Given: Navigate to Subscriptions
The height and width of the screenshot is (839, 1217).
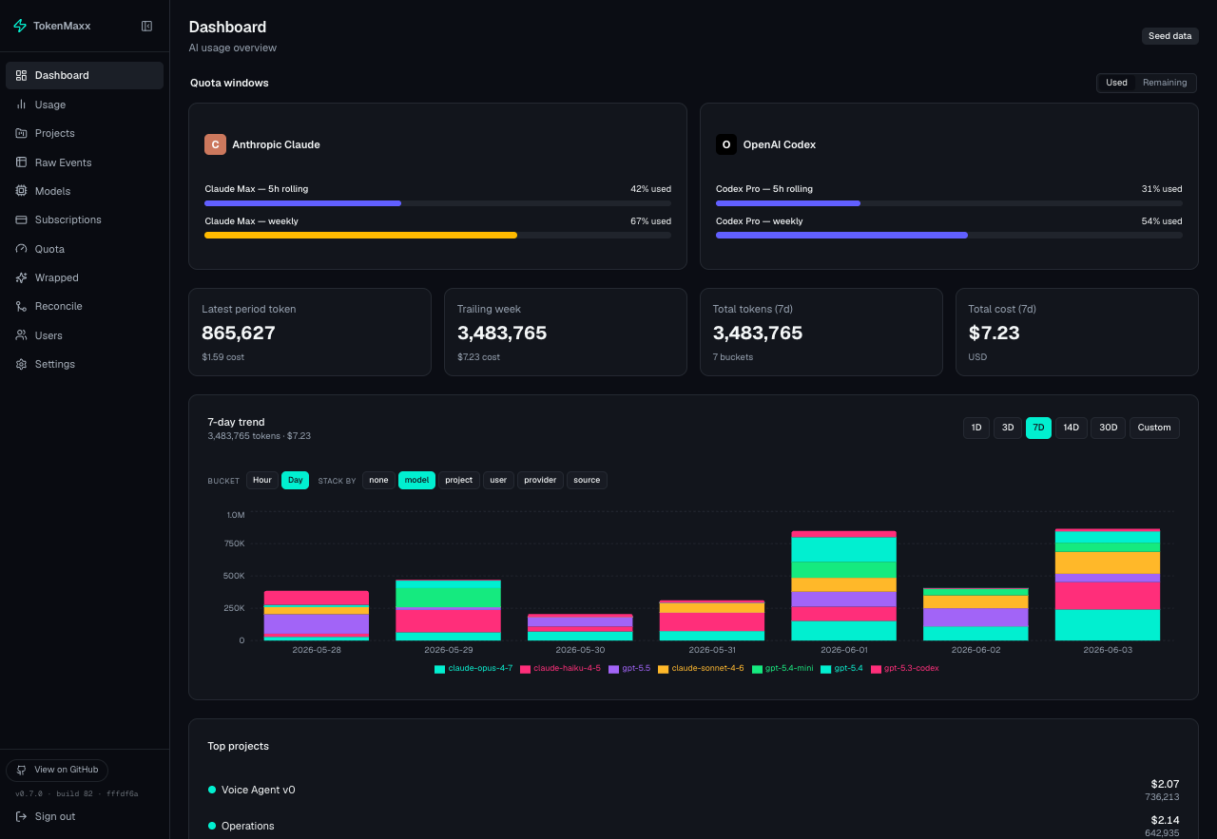Looking at the screenshot, I should [x=85, y=219].
